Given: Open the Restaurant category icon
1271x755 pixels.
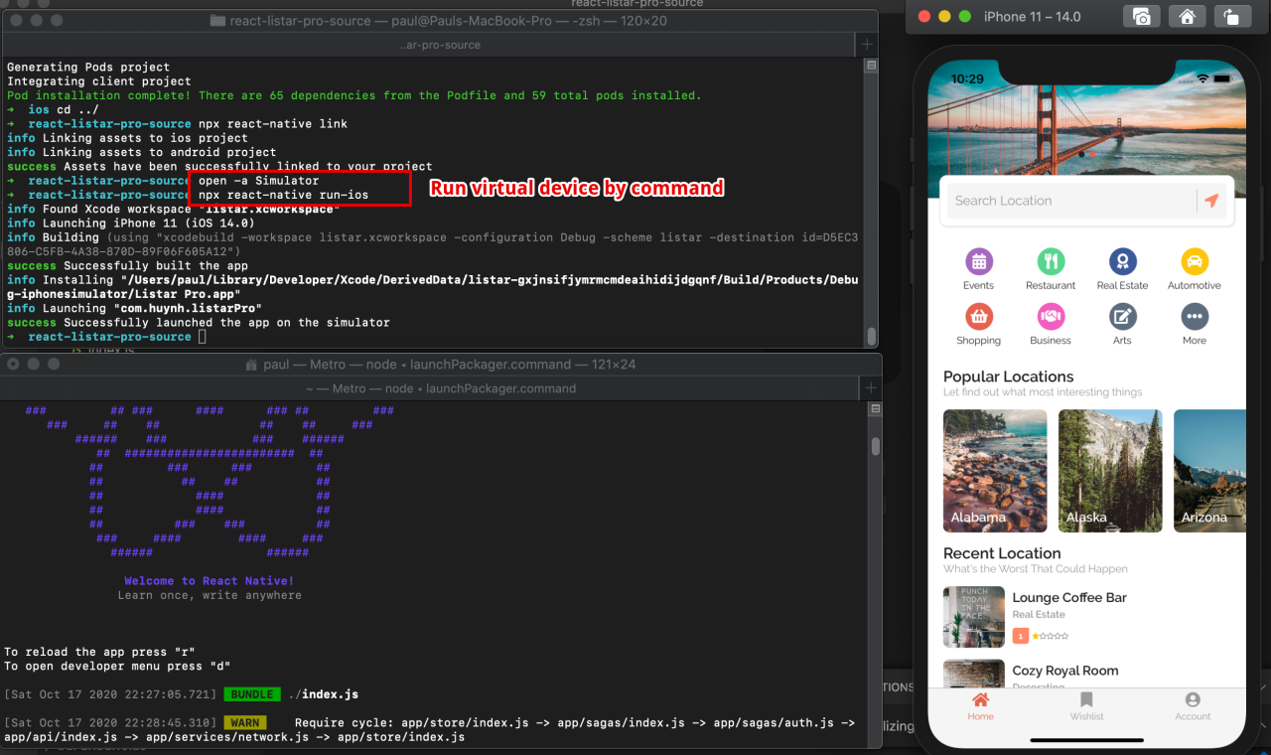Looking at the screenshot, I should click(1051, 261).
